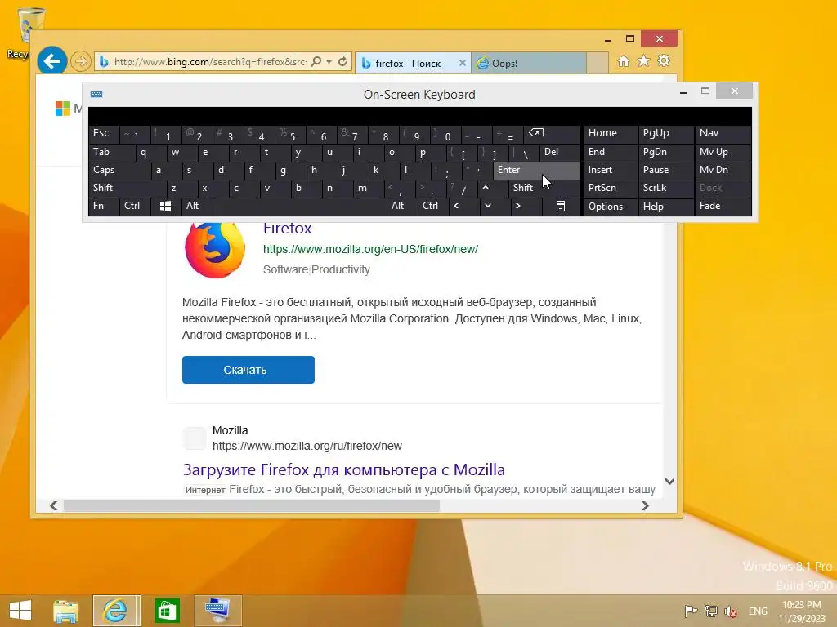Viewport: 837px width, 627px height.
Task: Click the Home key on On-Screen Keyboard
Action: pos(611,133)
